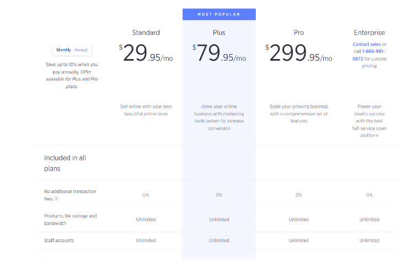Click the 'Save up to 10%' note

pyautogui.click(x=72, y=76)
